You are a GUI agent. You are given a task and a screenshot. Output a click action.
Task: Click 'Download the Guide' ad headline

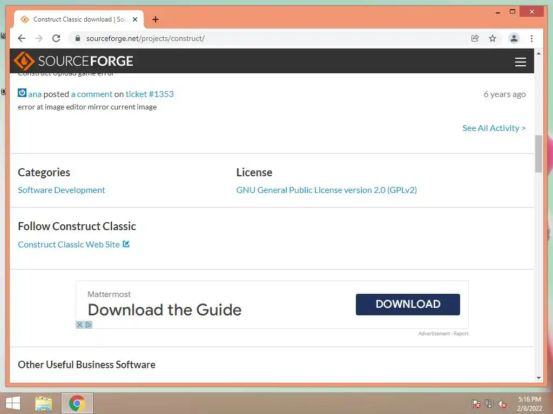165,310
